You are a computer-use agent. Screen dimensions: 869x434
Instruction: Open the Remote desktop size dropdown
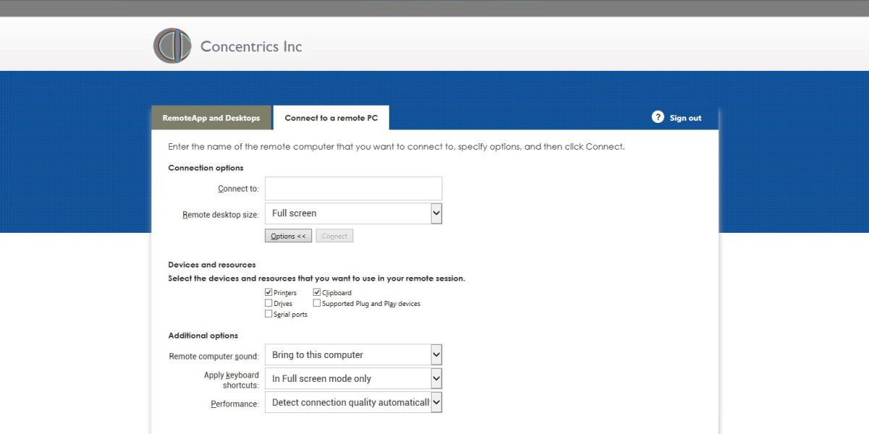[x=353, y=213]
